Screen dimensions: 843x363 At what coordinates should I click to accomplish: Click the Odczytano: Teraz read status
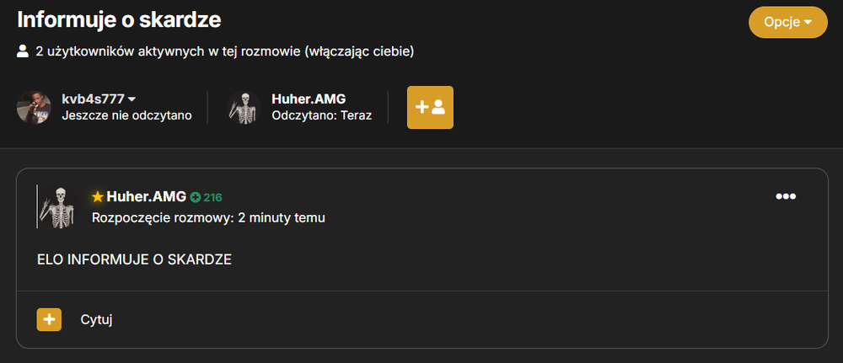[321, 115]
